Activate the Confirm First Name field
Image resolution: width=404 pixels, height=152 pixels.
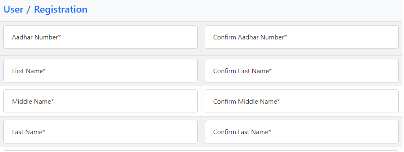point(302,71)
